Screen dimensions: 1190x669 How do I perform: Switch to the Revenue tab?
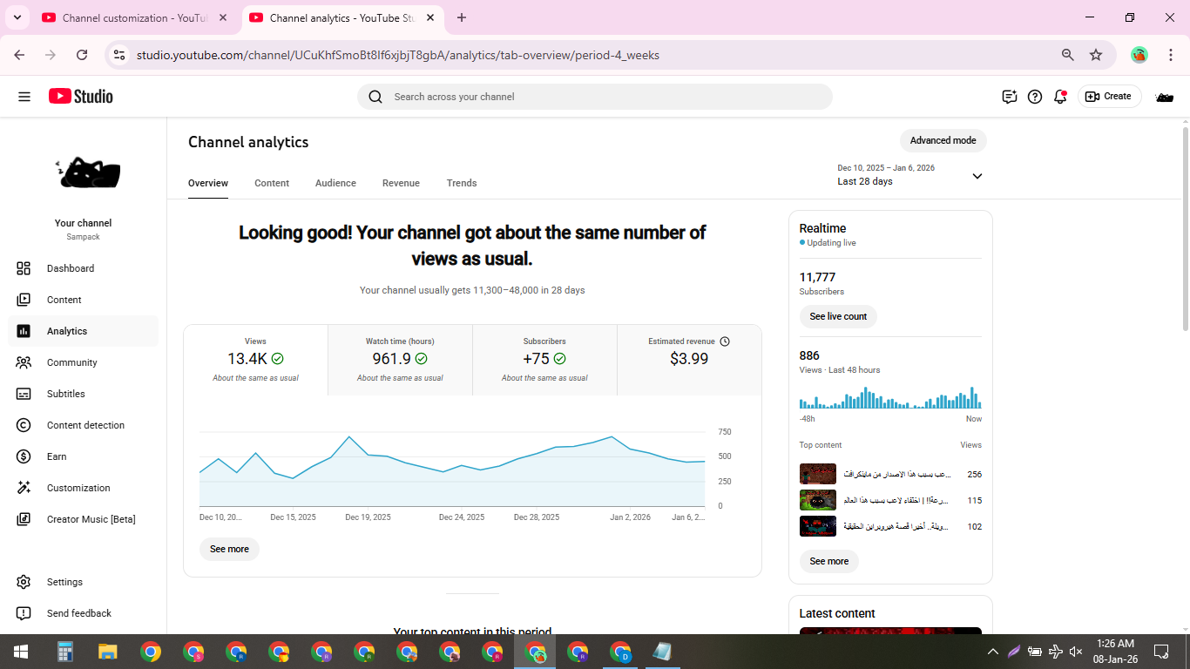(401, 183)
